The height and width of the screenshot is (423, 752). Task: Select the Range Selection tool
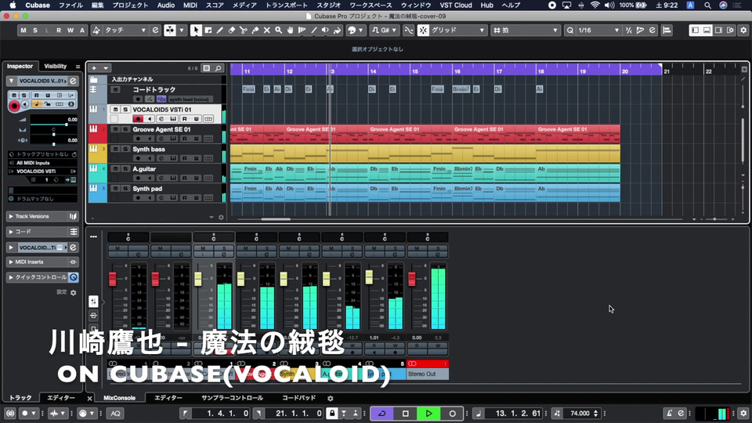(x=208, y=31)
